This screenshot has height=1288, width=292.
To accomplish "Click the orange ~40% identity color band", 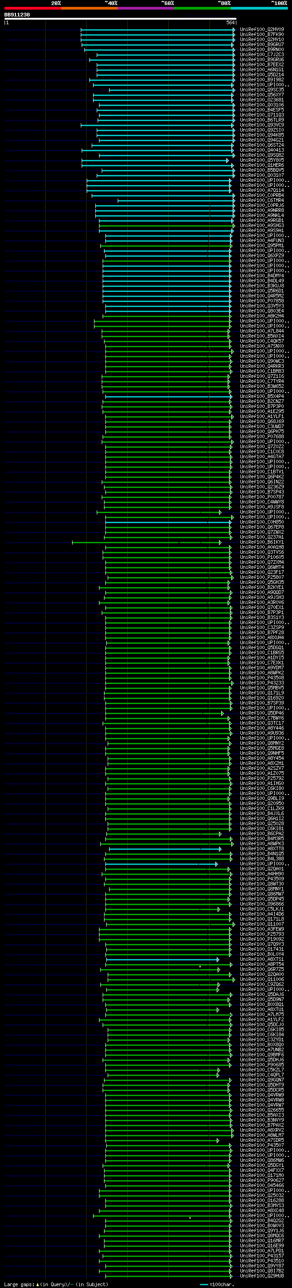I will tap(89, 9).
